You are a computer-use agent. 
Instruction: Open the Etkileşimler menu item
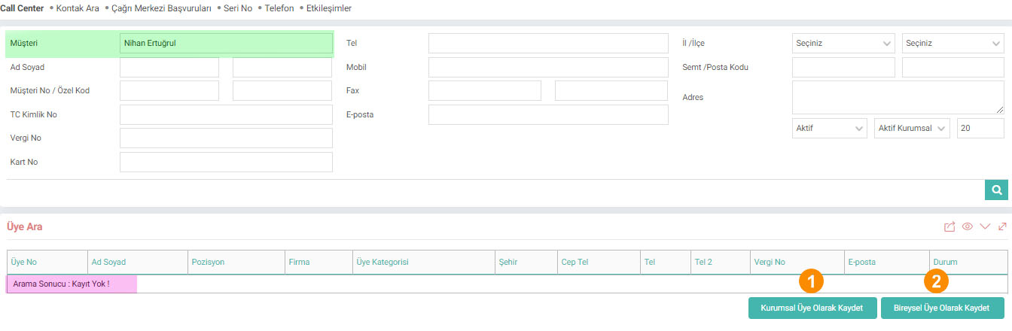coord(329,8)
